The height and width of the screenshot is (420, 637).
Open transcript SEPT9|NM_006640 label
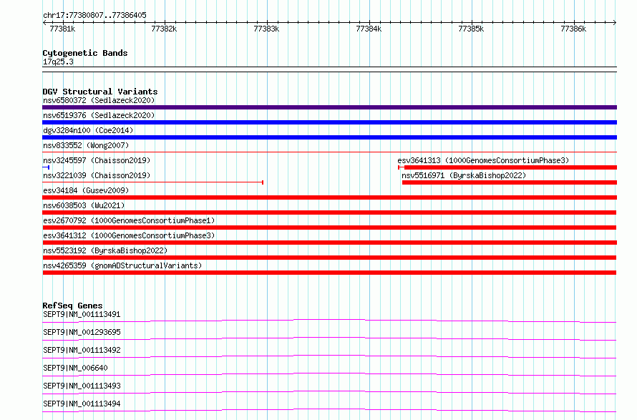point(75,368)
